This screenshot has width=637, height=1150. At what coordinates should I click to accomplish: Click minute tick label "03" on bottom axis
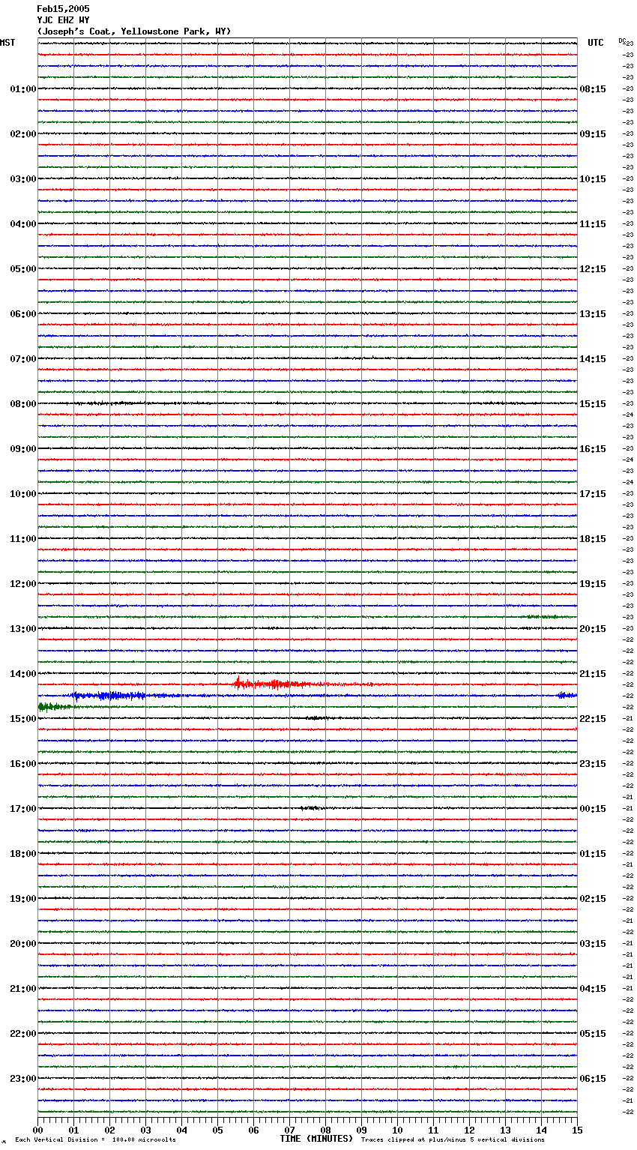click(x=145, y=1130)
